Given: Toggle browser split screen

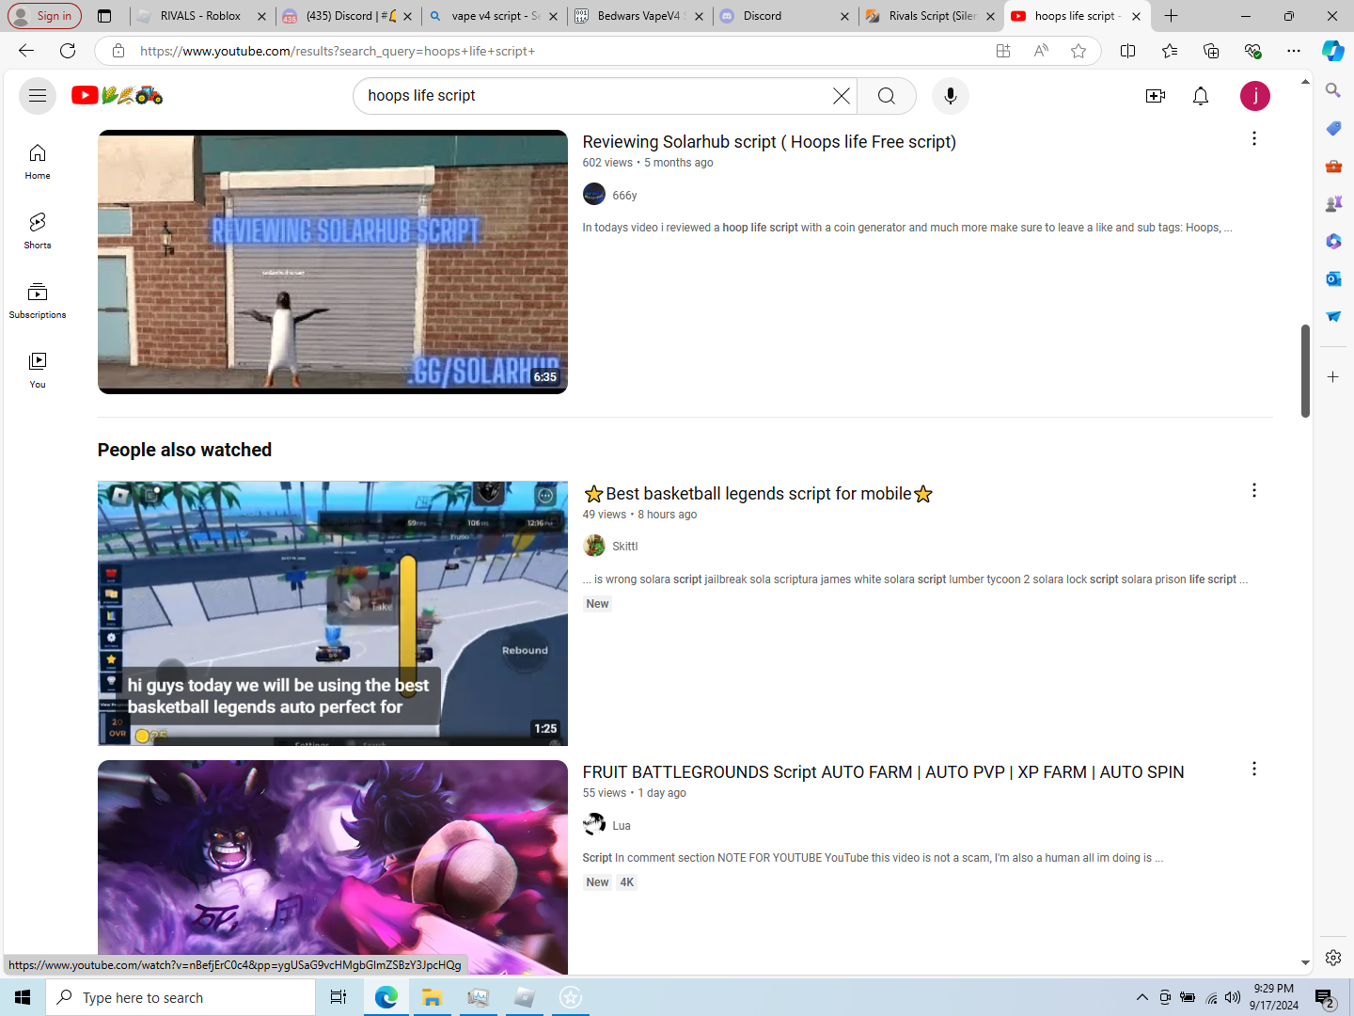Looking at the screenshot, I should tap(1128, 51).
